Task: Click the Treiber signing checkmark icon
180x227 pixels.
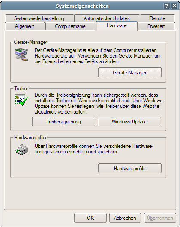Action: click(x=21, y=100)
